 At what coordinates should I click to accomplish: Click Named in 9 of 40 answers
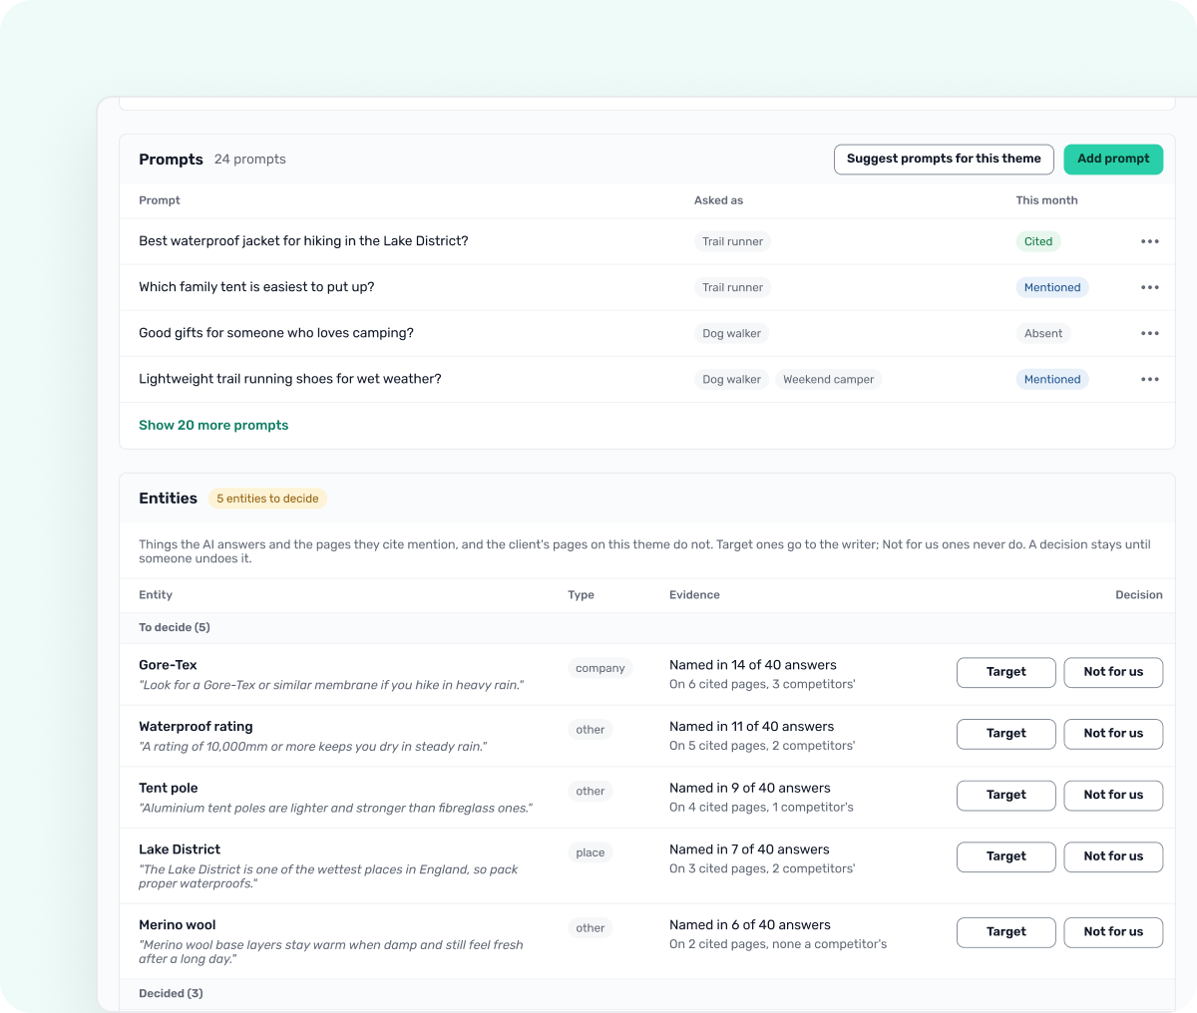[750, 788]
